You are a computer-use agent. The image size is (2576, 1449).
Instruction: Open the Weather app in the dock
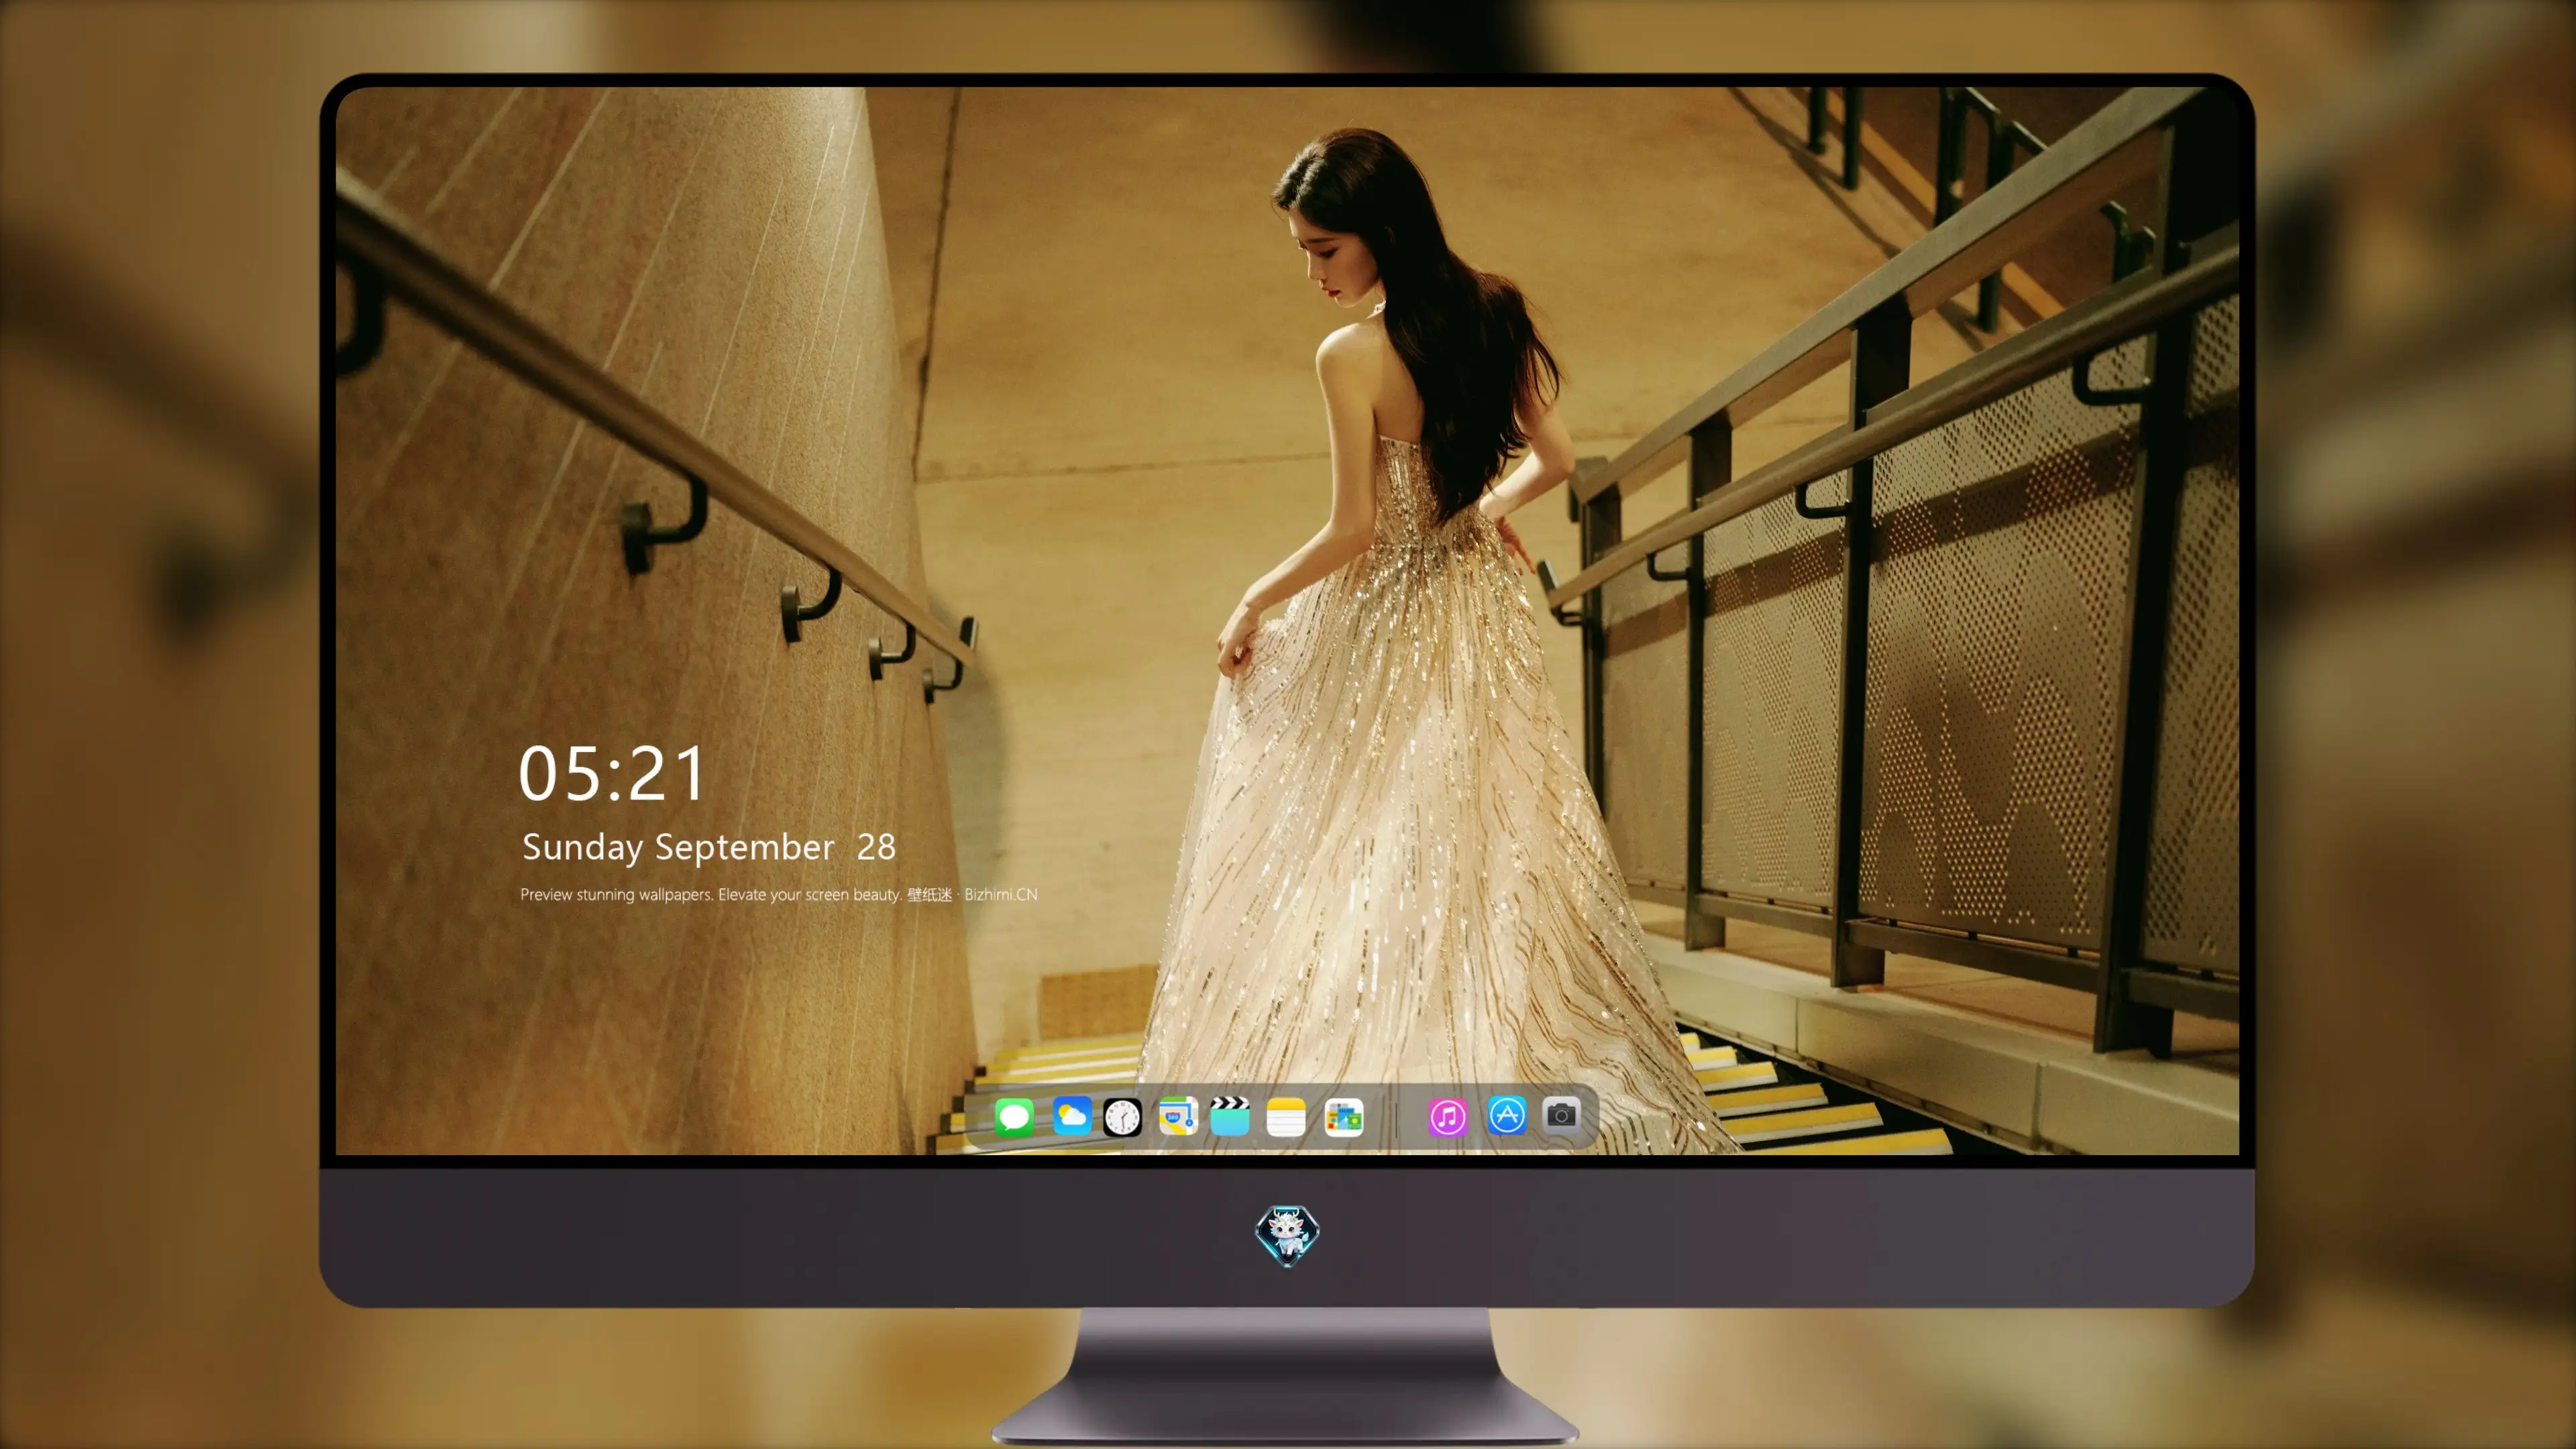click(1072, 1116)
